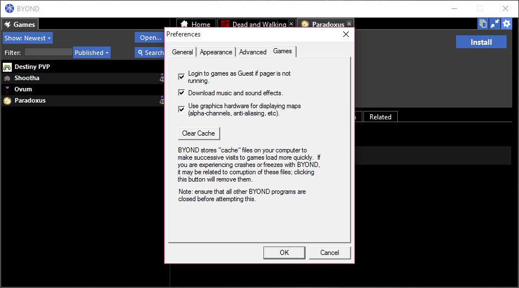Switch to the Home tab
Viewport: 519px width, 288px height.
pyautogui.click(x=196, y=24)
